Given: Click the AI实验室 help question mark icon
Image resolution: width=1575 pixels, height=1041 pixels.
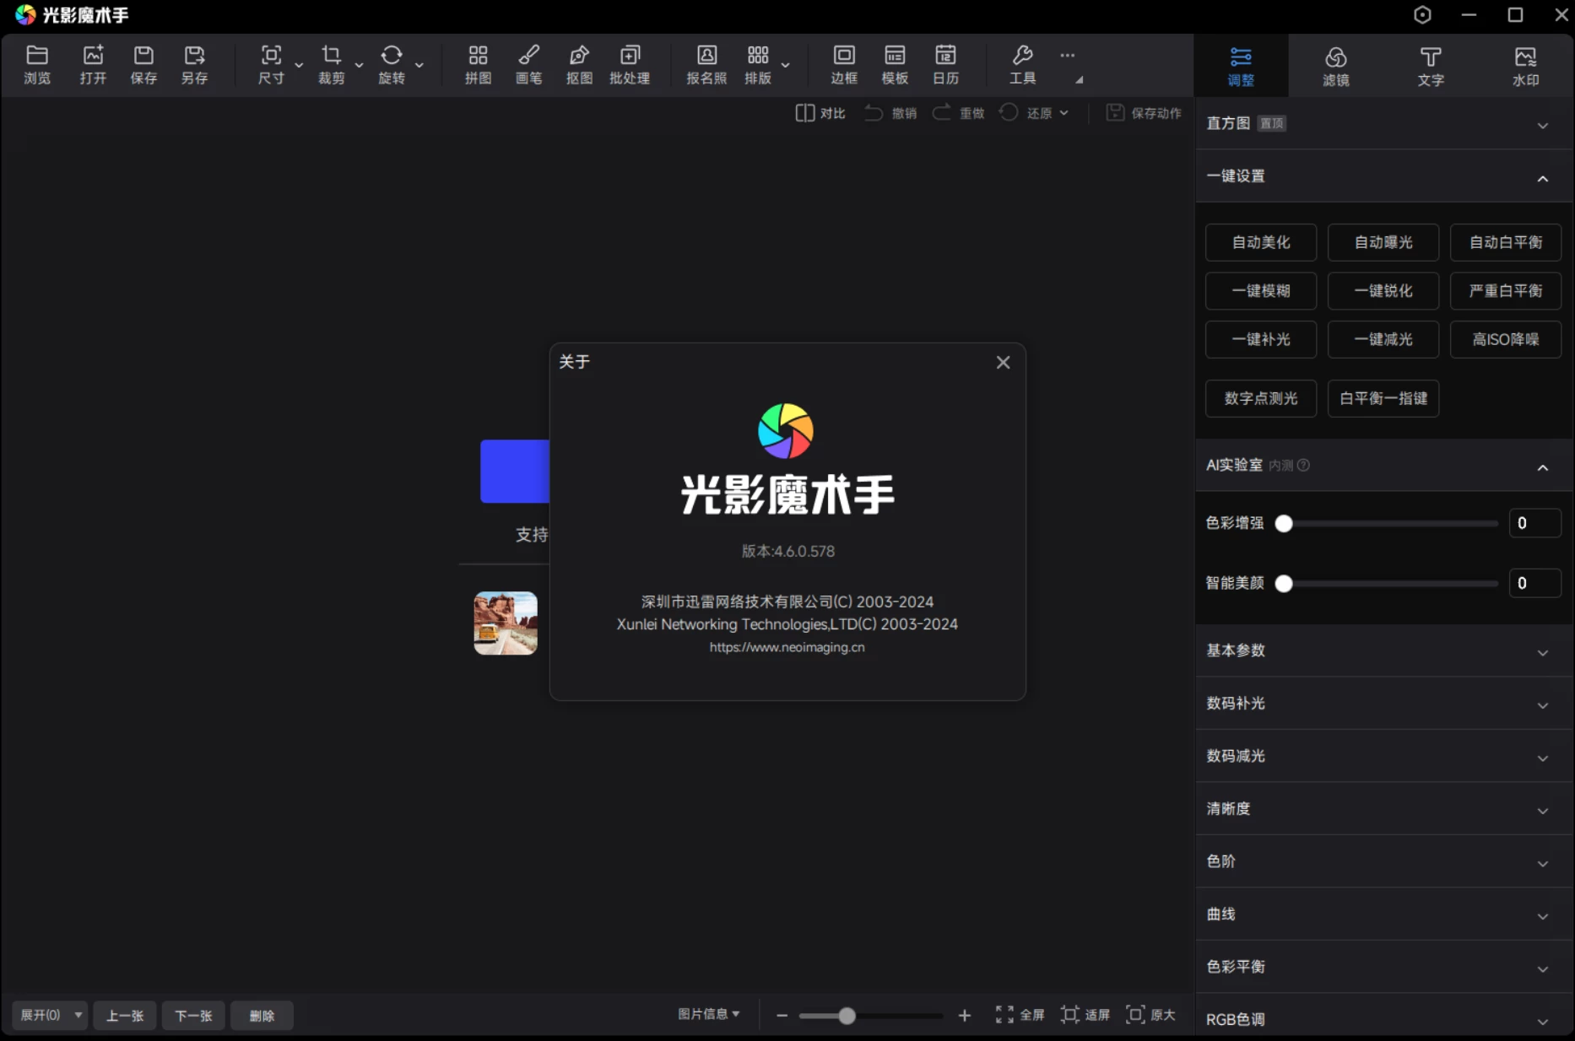Looking at the screenshot, I should click(x=1303, y=466).
